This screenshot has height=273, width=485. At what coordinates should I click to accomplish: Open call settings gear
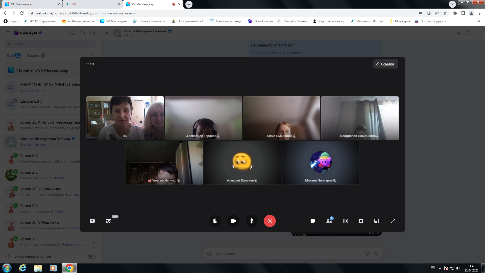pos(361,221)
